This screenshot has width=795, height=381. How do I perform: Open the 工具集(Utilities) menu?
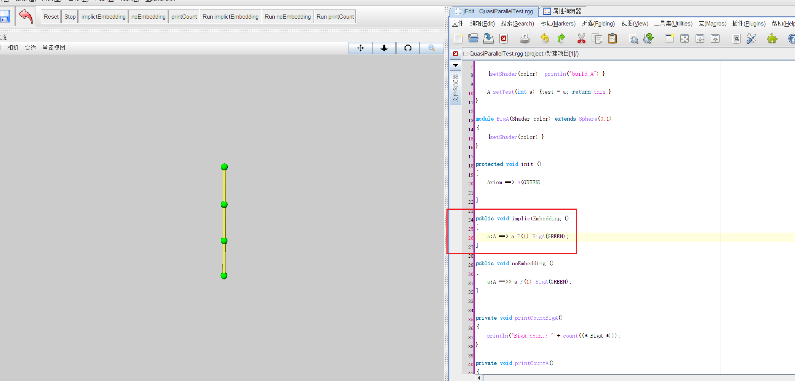point(673,24)
